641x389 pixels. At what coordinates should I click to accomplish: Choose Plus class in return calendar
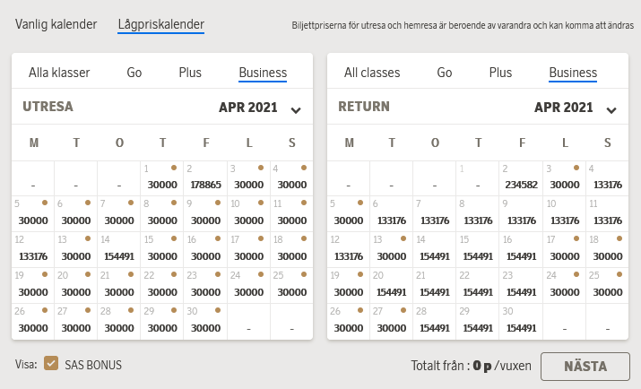point(500,73)
